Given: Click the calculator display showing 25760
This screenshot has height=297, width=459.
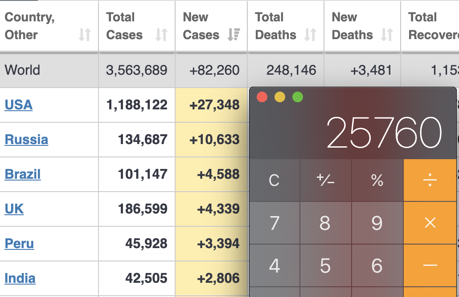Looking at the screenshot, I should pos(384,132).
